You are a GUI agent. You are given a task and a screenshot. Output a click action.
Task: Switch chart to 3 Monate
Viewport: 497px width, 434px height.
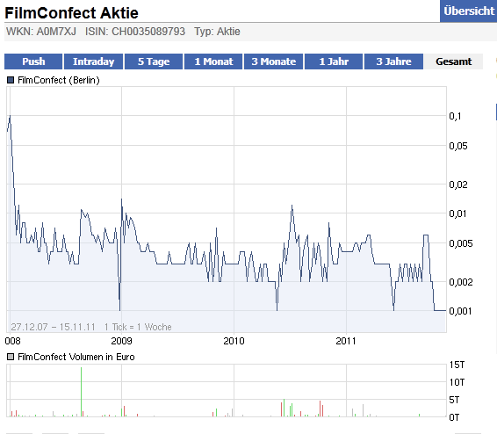274,61
